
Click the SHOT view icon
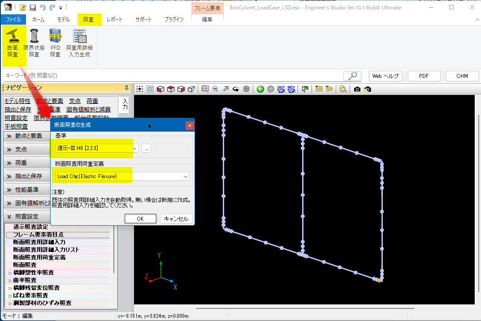281,89
